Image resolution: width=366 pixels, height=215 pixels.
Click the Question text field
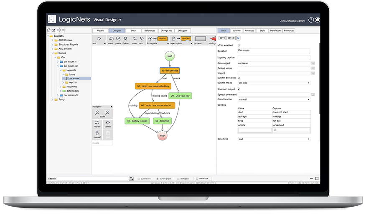click(274, 51)
